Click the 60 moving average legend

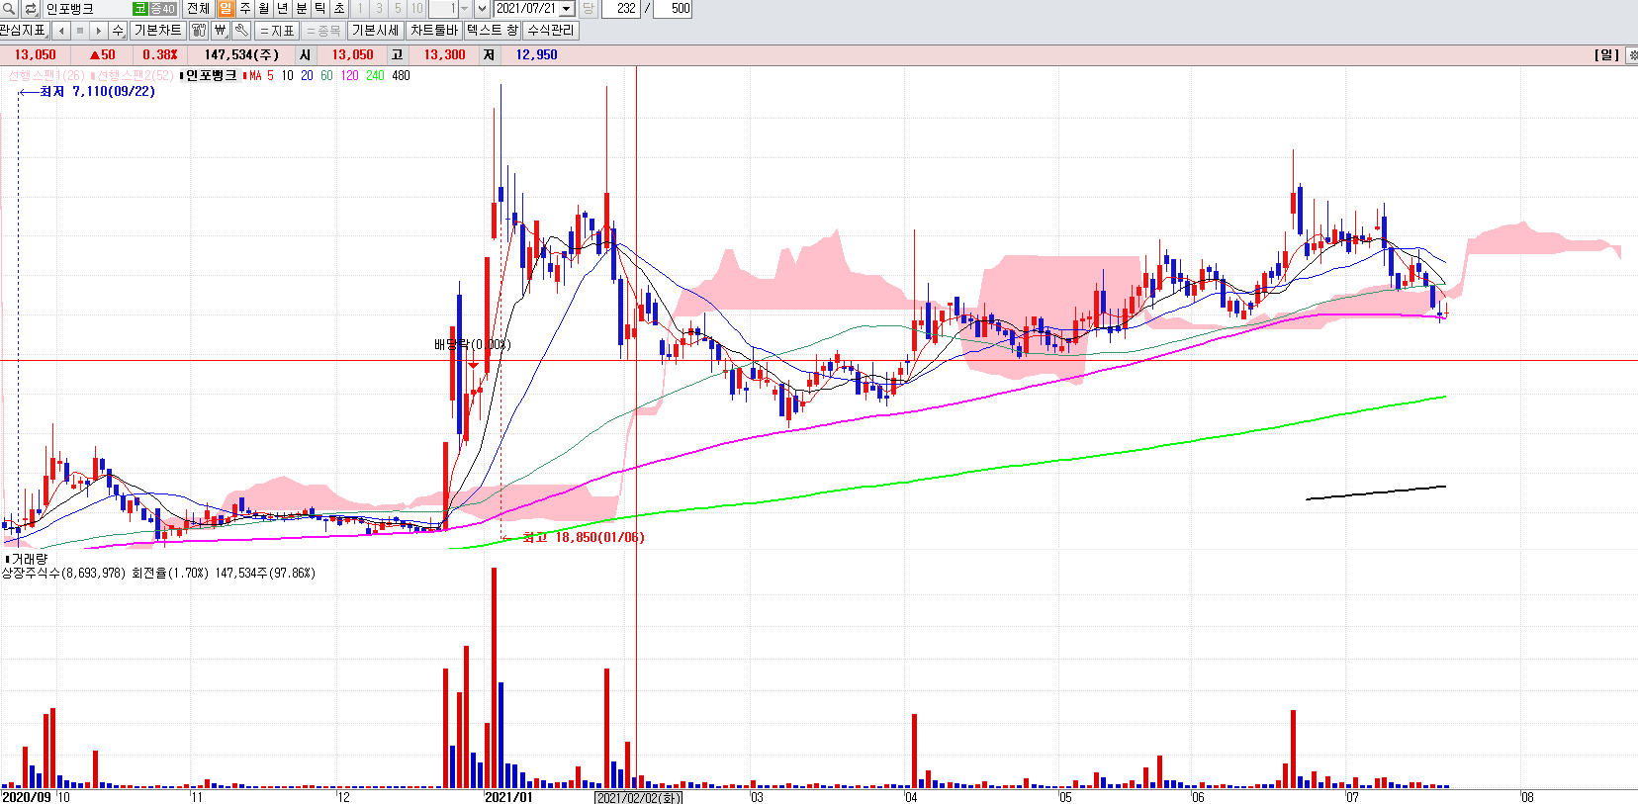coord(326,75)
